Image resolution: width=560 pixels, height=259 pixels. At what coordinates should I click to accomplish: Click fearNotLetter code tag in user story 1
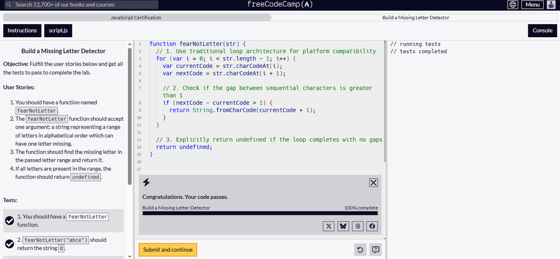point(36,111)
